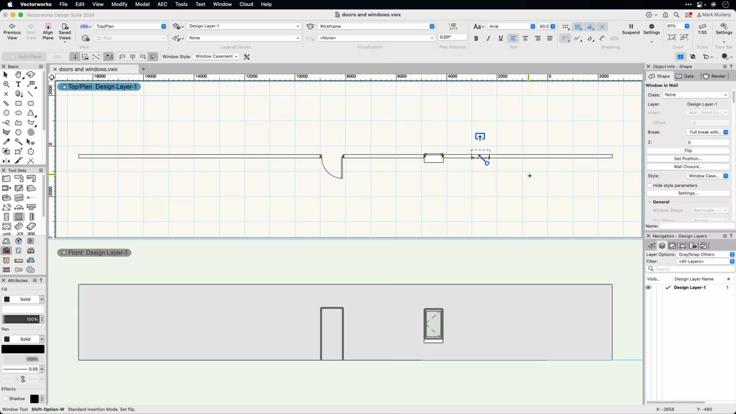
Task: Open the Class dropdown in Object Info
Action: pyautogui.click(x=696, y=95)
